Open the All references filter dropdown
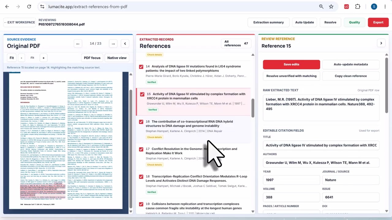392x220 pixels. pos(236,43)
